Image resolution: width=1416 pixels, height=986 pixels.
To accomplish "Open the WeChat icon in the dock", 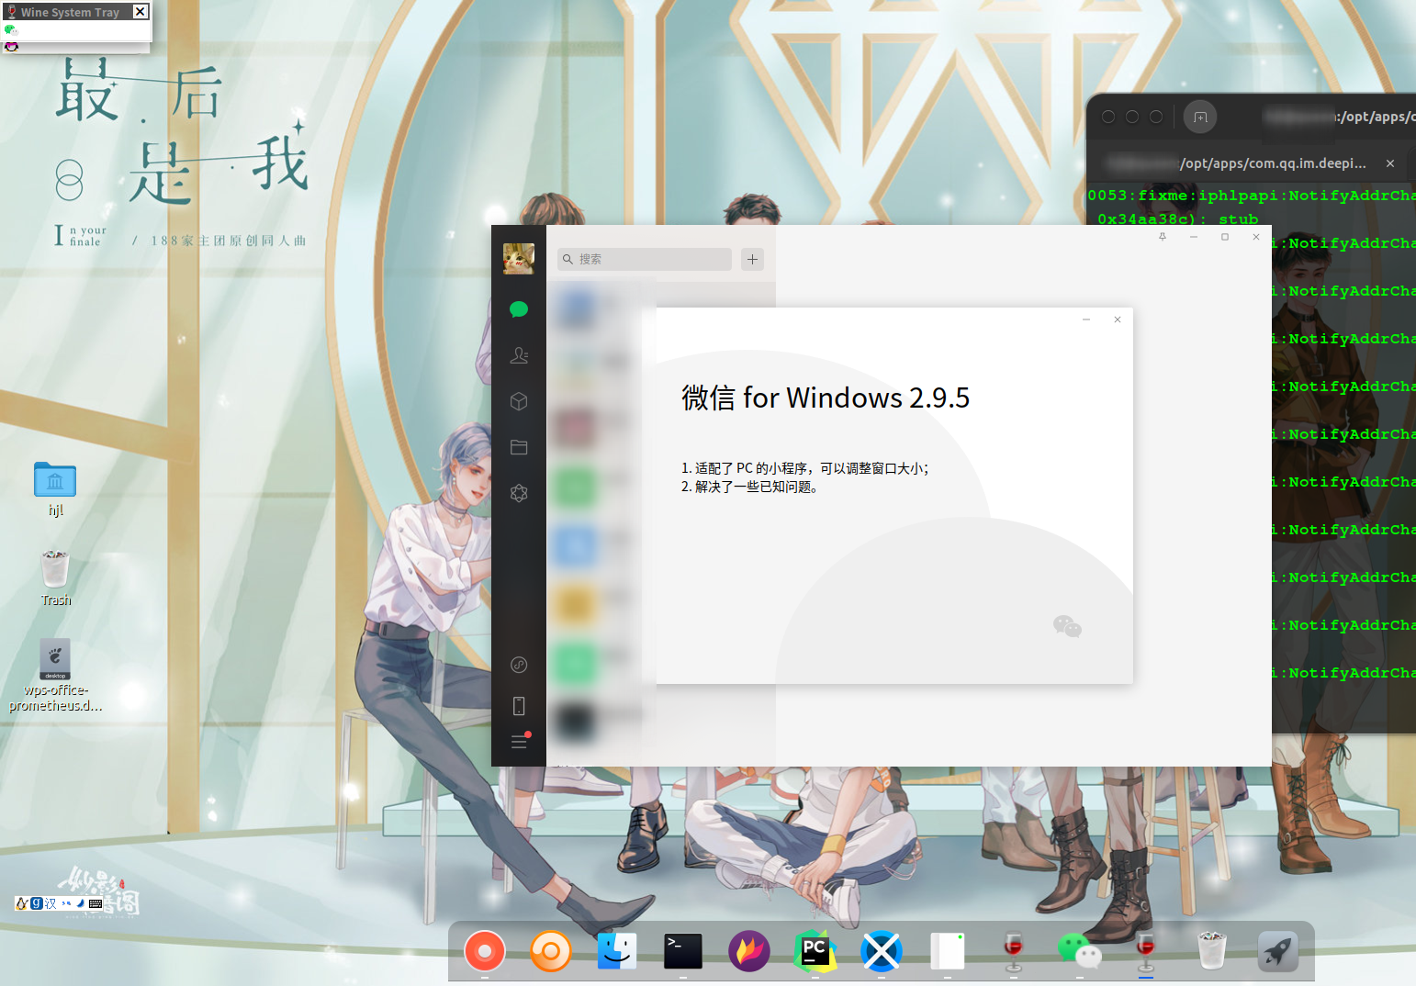I will click(x=1080, y=951).
